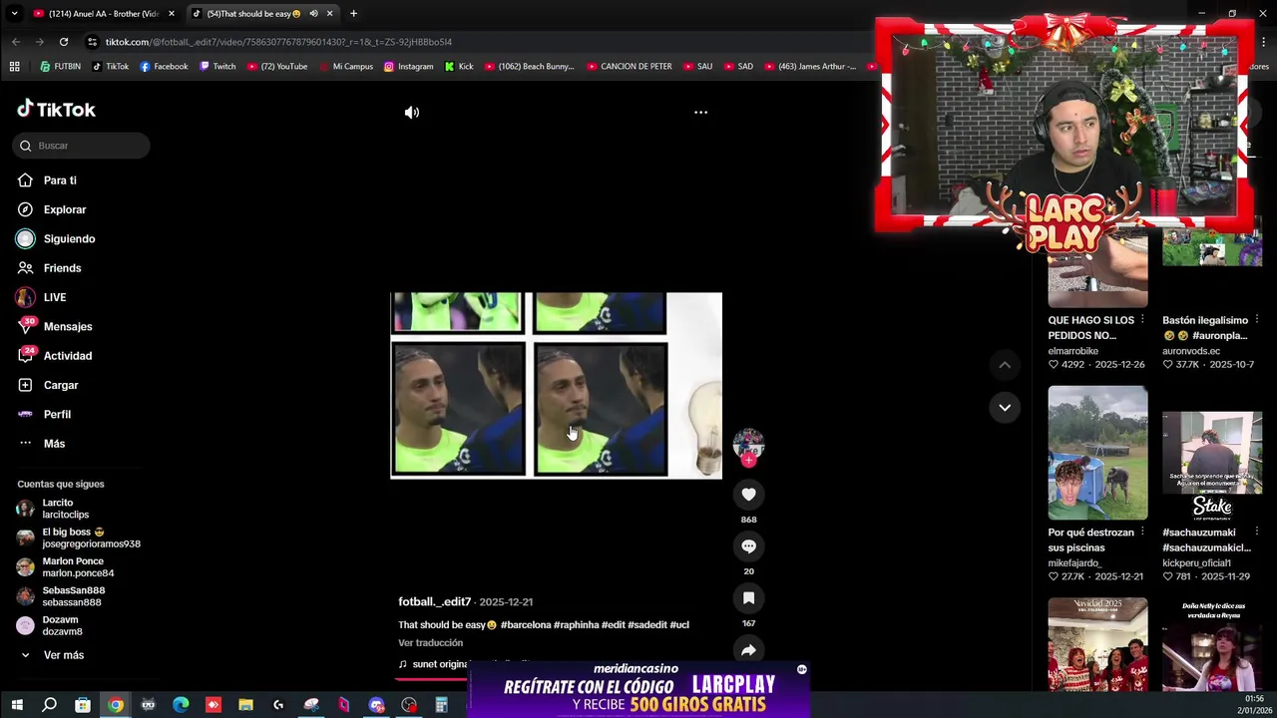Open options for Bastón ilegalísimo video
1277x718 pixels.
(x=1256, y=320)
